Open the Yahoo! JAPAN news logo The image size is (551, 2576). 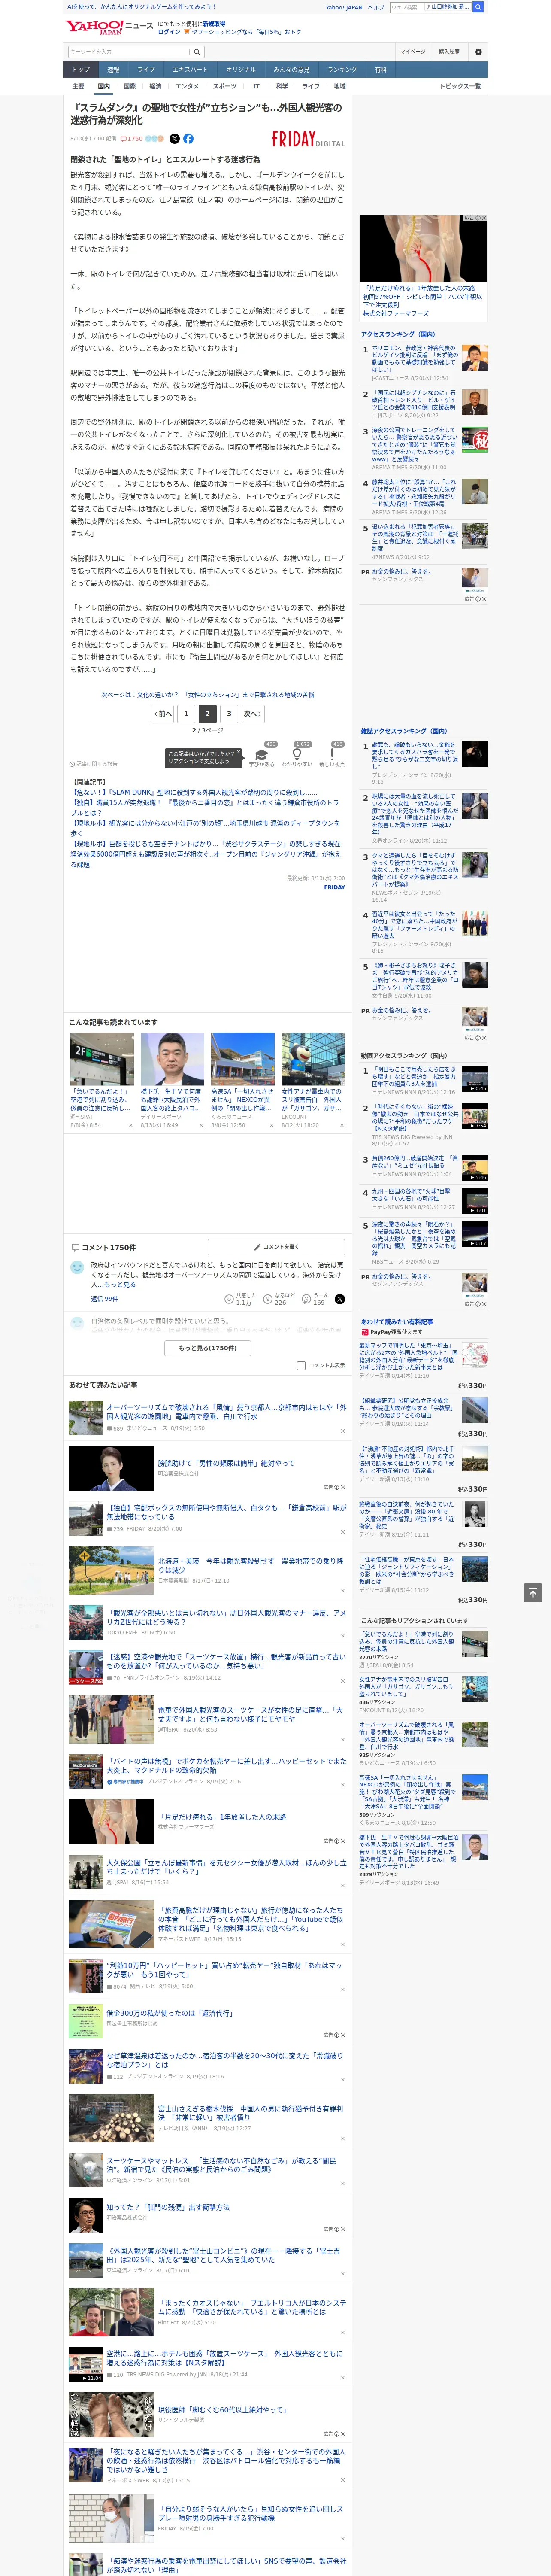point(109,27)
